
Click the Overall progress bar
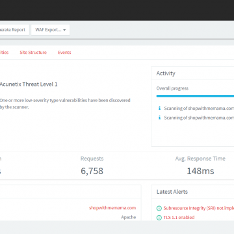(195, 96)
